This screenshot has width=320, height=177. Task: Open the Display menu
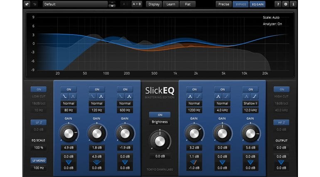pyautogui.click(x=154, y=4)
